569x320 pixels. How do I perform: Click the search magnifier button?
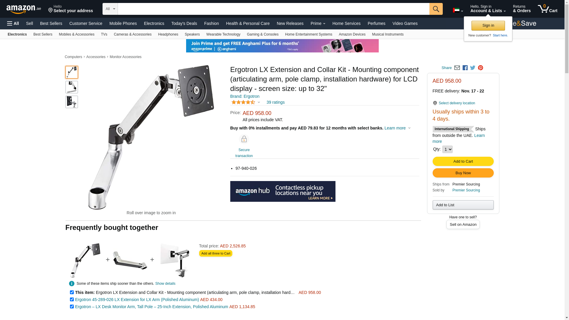coord(436,9)
